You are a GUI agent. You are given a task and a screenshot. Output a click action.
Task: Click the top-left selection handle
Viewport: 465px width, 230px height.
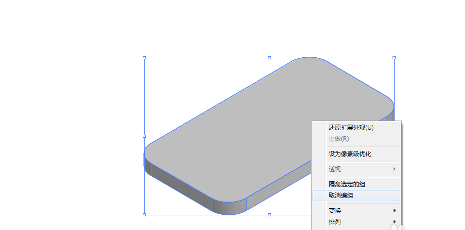[x=144, y=58]
